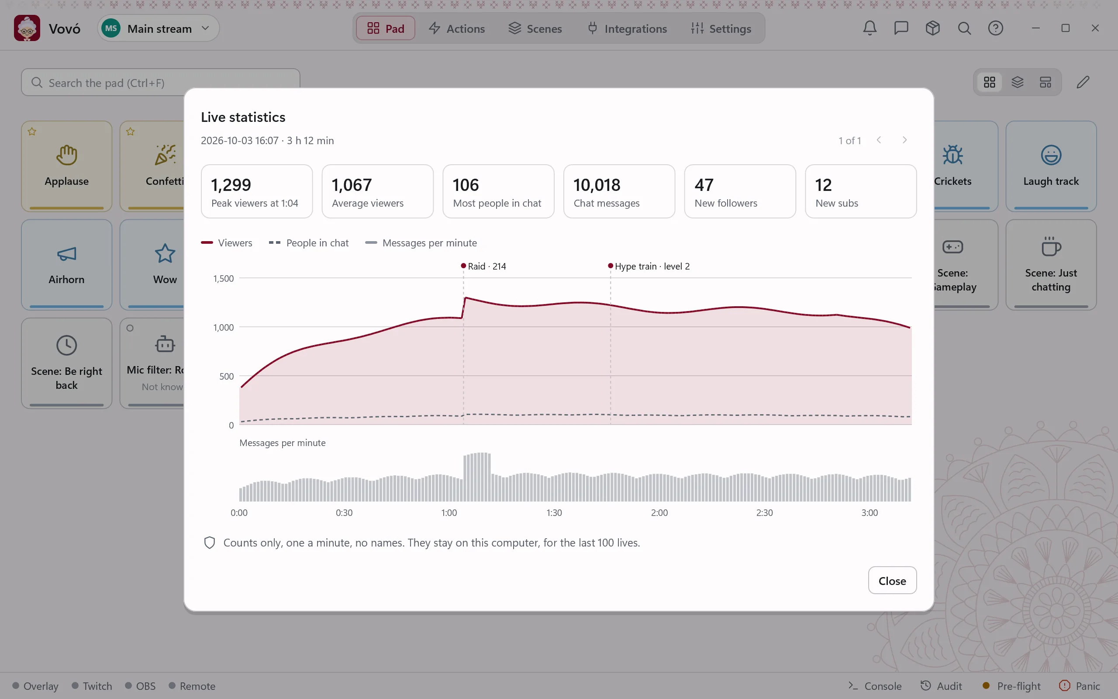1118x699 pixels.
Task: Toggle Messages per minute legend series
Action: pos(421,243)
